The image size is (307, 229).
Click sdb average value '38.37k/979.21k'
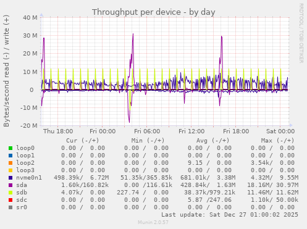pos(210,193)
